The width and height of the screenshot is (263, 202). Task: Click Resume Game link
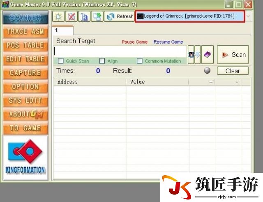[x=168, y=42]
